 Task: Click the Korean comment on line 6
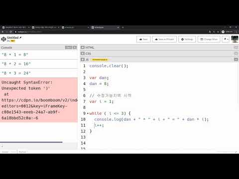tap(111, 95)
